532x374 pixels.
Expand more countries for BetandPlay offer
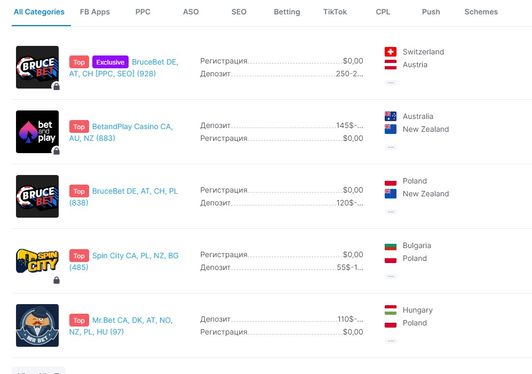coord(391,147)
